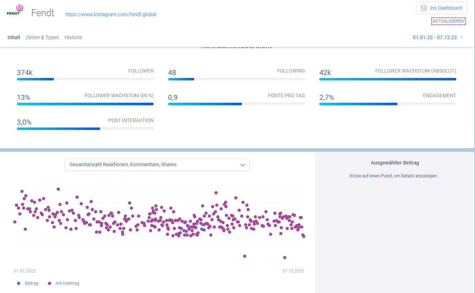
Task: Click the Ins Dashboard button
Action: (x=442, y=8)
